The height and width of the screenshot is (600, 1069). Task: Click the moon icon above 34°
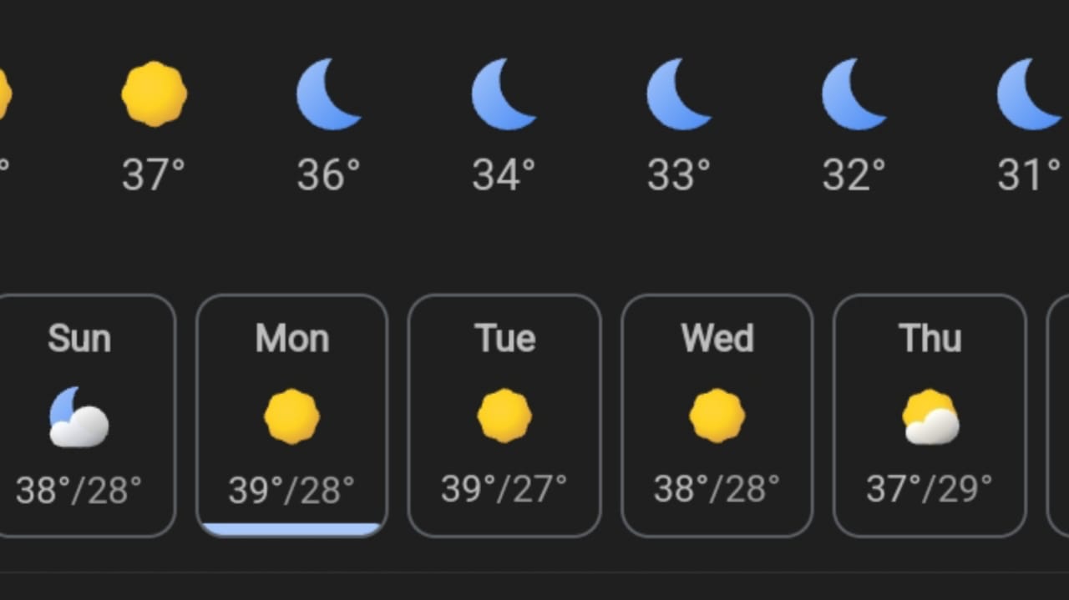[x=504, y=93]
